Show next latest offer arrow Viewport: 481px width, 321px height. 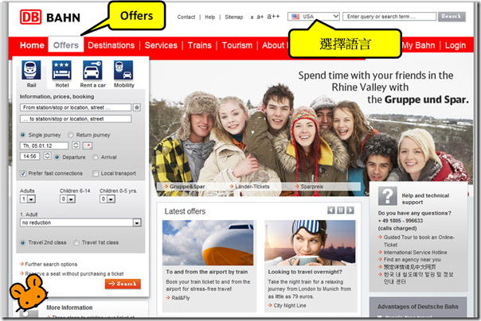pyautogui.click(x=350, y=211)
